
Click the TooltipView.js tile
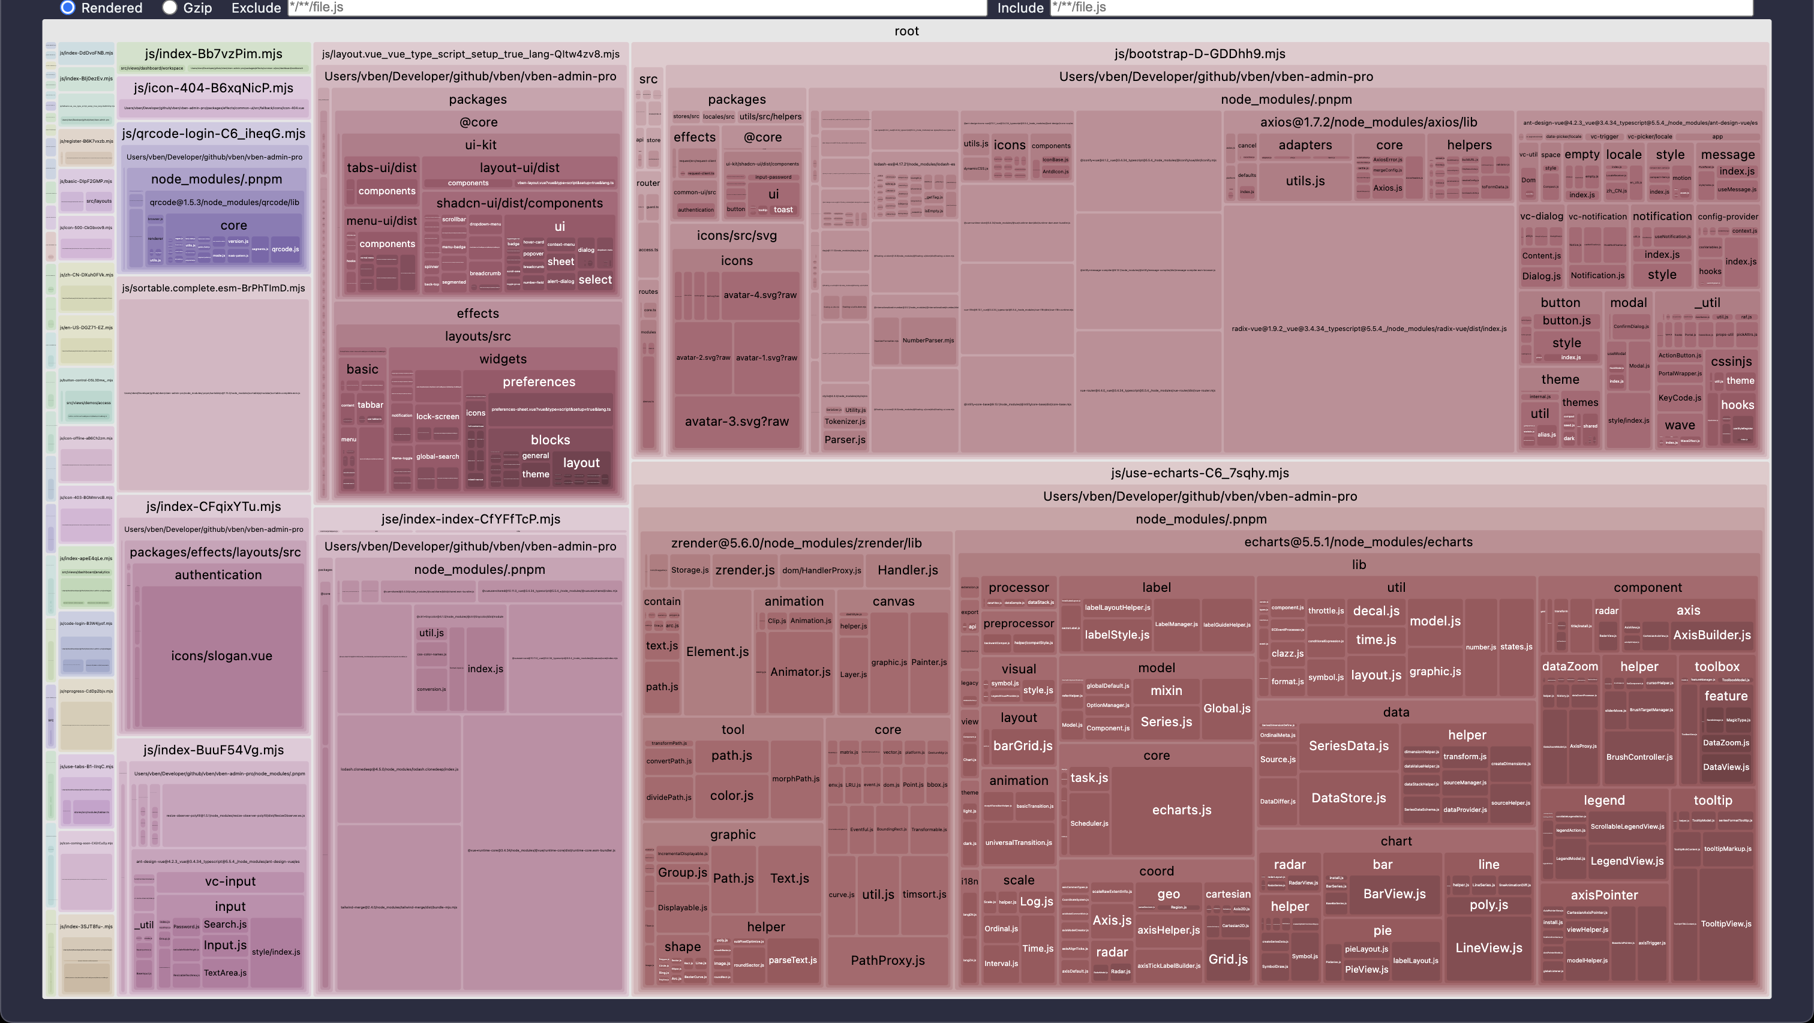pos(1725,923)
